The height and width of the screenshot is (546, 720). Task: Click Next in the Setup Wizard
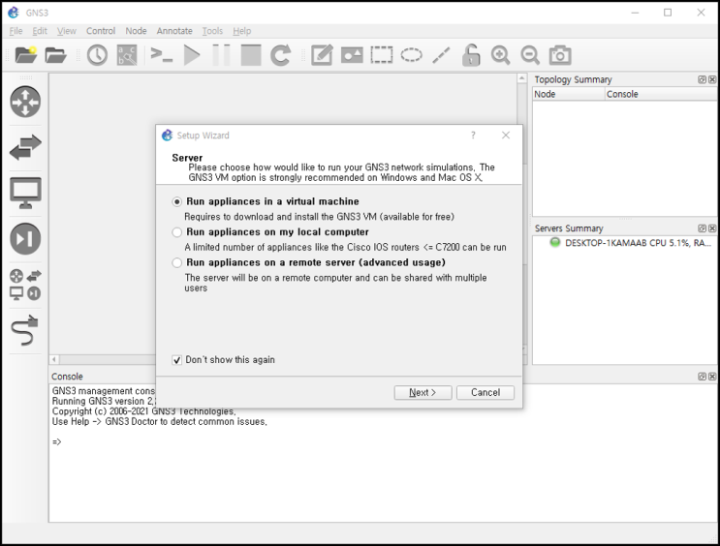pos(423,392)
